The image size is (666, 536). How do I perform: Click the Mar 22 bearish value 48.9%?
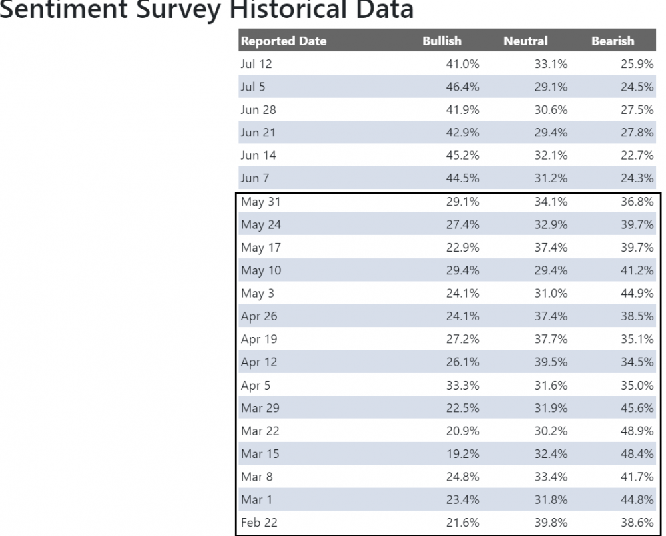tap(637, 431)
